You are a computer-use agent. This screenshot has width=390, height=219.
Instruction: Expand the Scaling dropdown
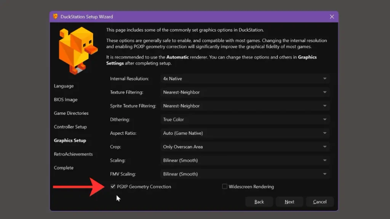[x=245, y=160]
